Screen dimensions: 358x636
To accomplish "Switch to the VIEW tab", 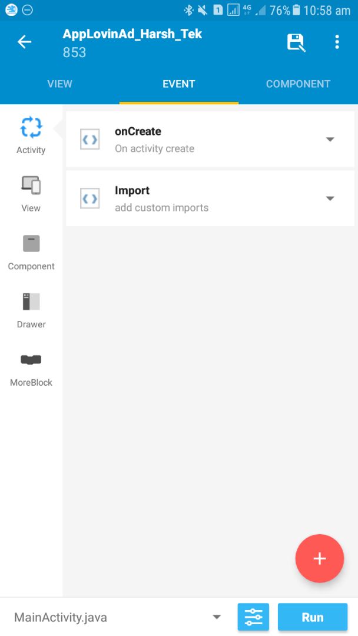I will point(59,84).
